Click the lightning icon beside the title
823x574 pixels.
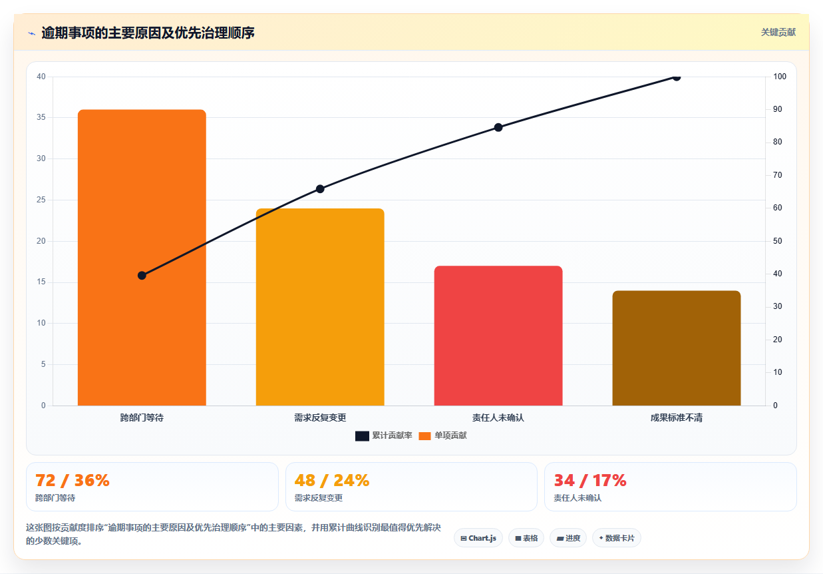(x=32, y=33)
